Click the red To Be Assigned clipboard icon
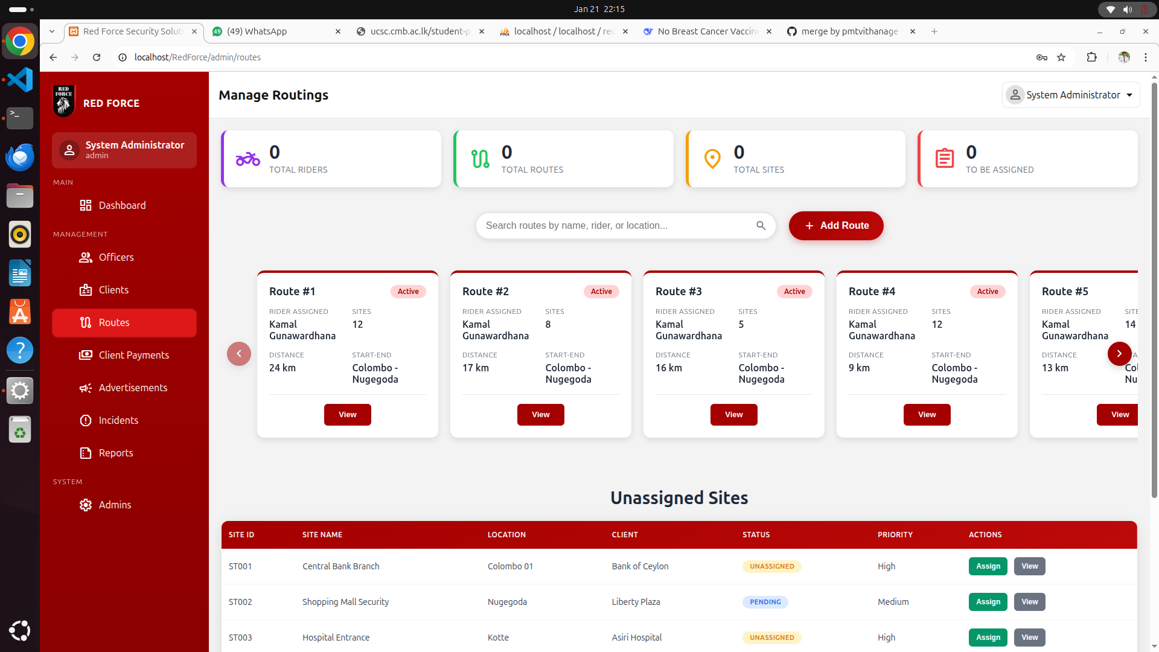Viewport: 1159px width, 652px height. (x=944, y=159)
